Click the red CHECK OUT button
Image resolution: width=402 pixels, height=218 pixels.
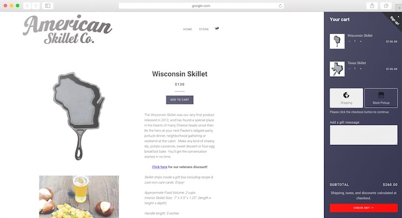click(x=364, y=208)
